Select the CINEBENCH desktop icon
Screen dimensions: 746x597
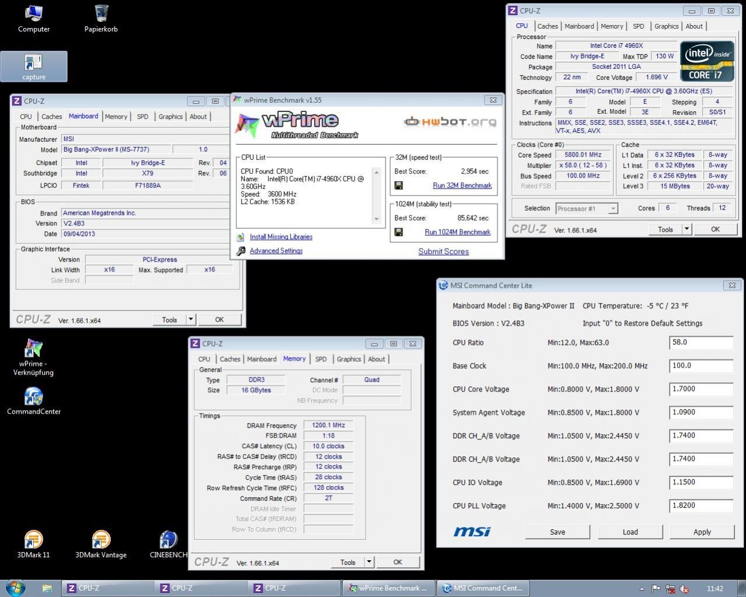(x=168, y=544)
